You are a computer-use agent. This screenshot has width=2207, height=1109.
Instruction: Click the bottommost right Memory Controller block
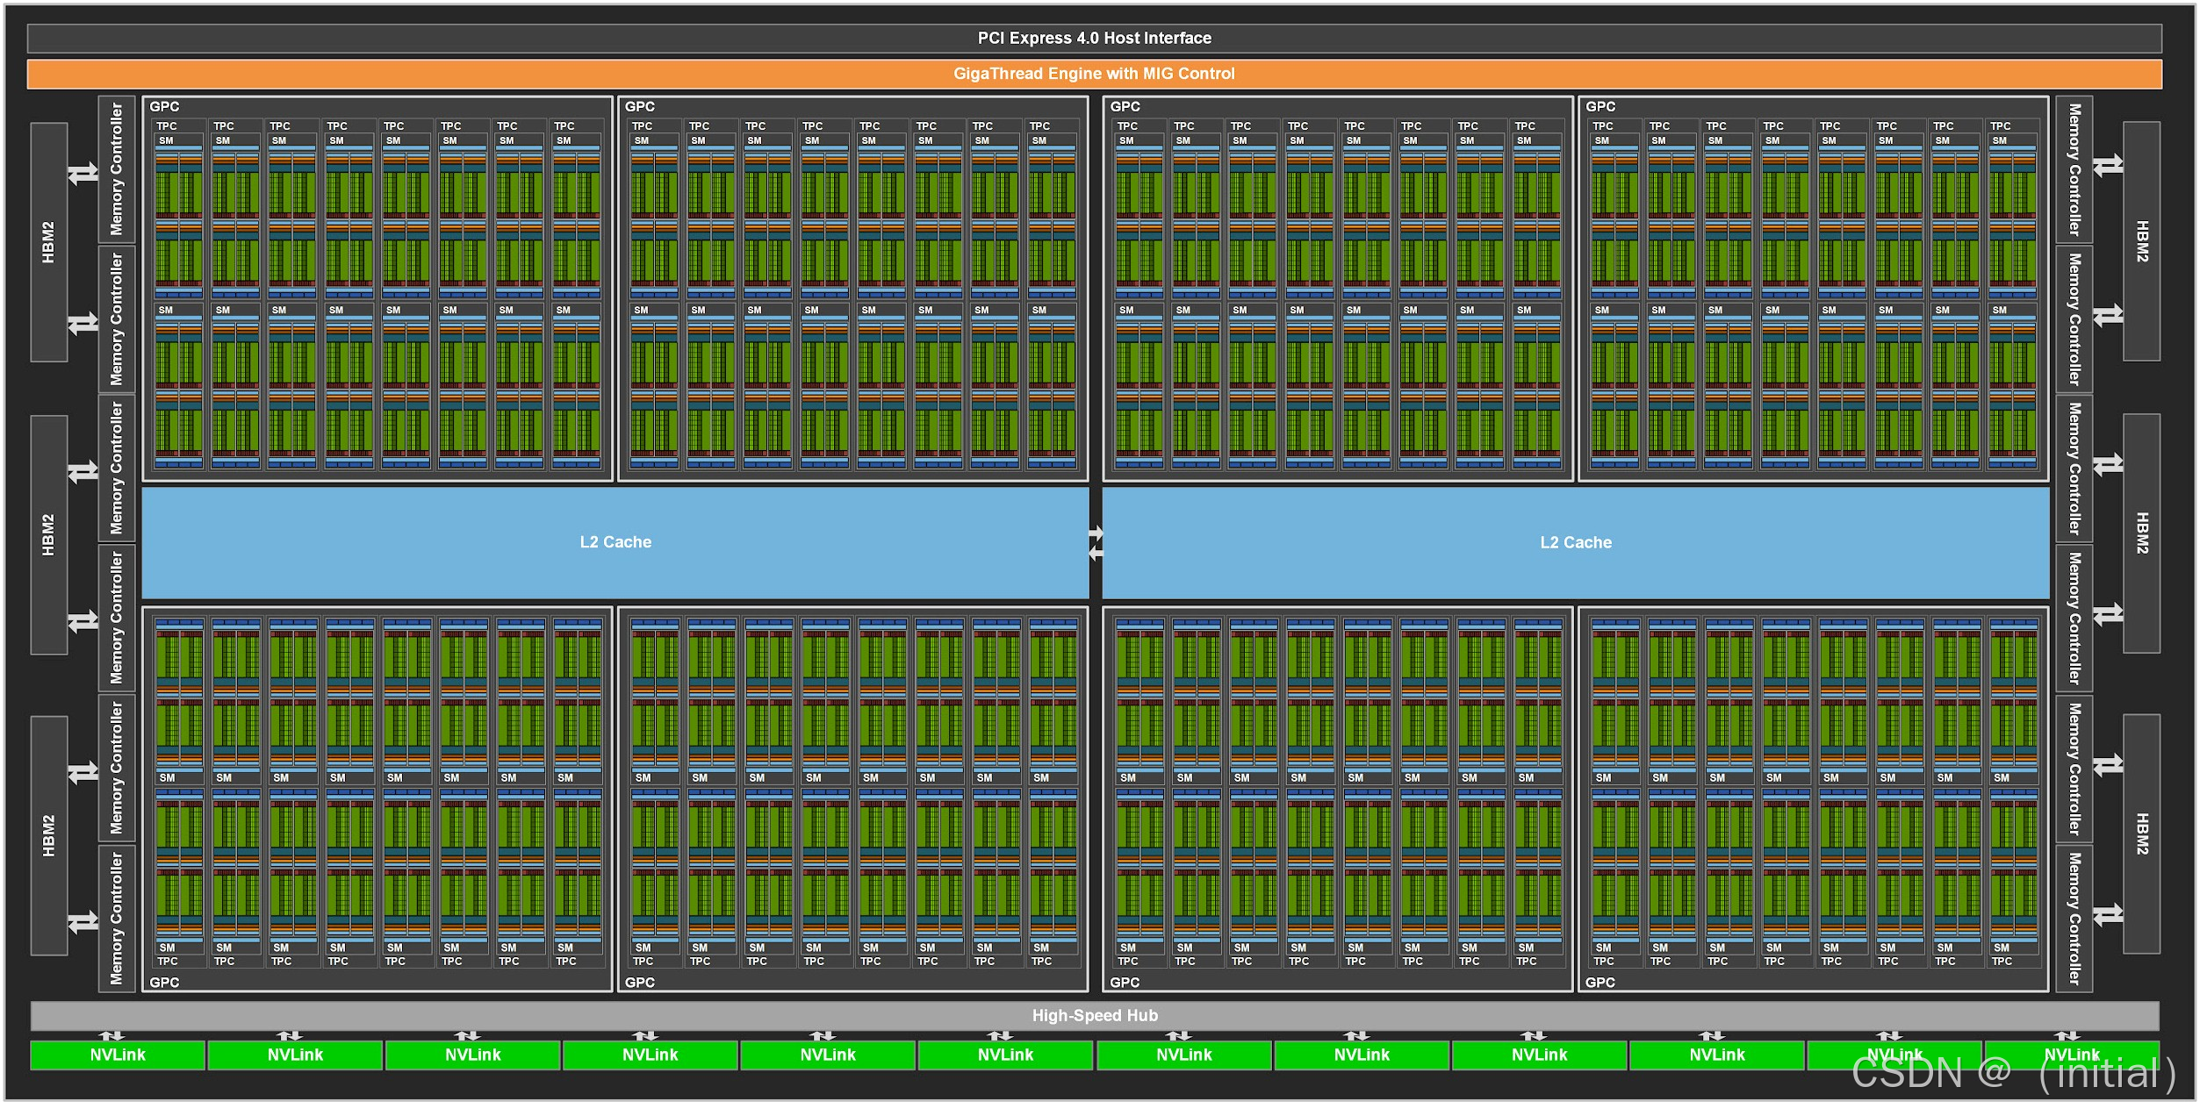2074,918
